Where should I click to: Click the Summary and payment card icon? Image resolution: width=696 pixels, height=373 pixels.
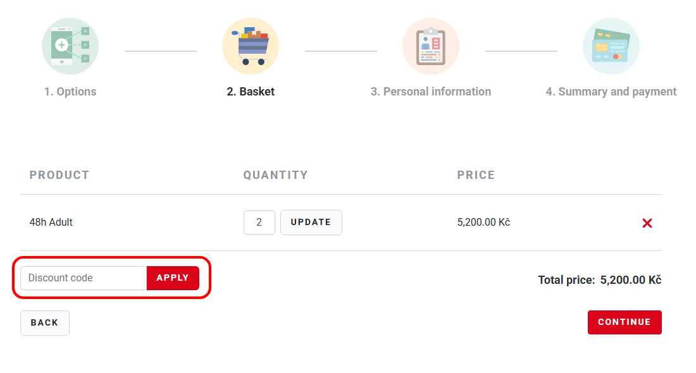(x=611, y=46)
